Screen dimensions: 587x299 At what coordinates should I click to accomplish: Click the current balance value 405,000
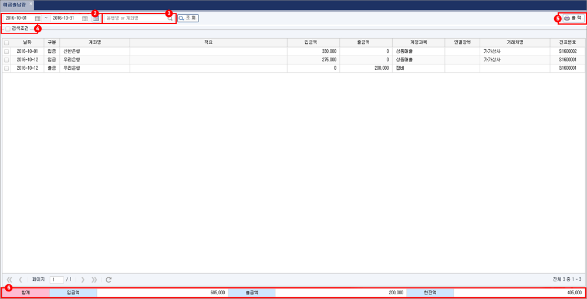coord(574,293)
